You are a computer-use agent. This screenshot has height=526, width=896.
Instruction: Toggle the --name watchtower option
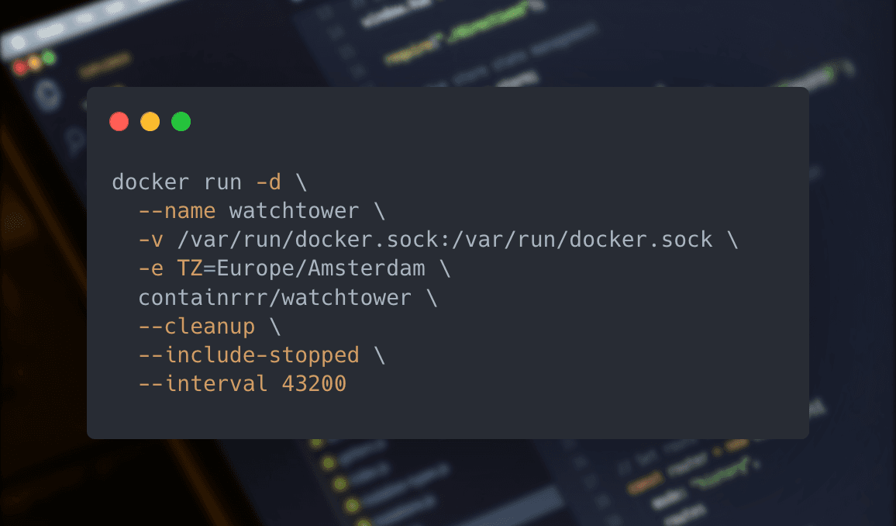coord(236,210)
